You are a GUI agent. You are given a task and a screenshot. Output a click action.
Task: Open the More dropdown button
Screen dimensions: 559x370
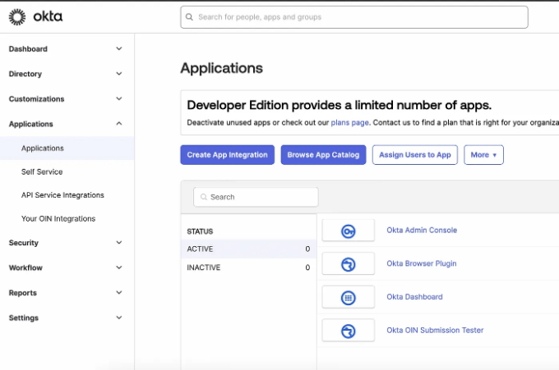point(483,155)
